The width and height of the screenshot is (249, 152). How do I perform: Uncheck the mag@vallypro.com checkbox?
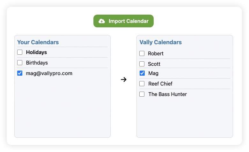coord(20,73)
